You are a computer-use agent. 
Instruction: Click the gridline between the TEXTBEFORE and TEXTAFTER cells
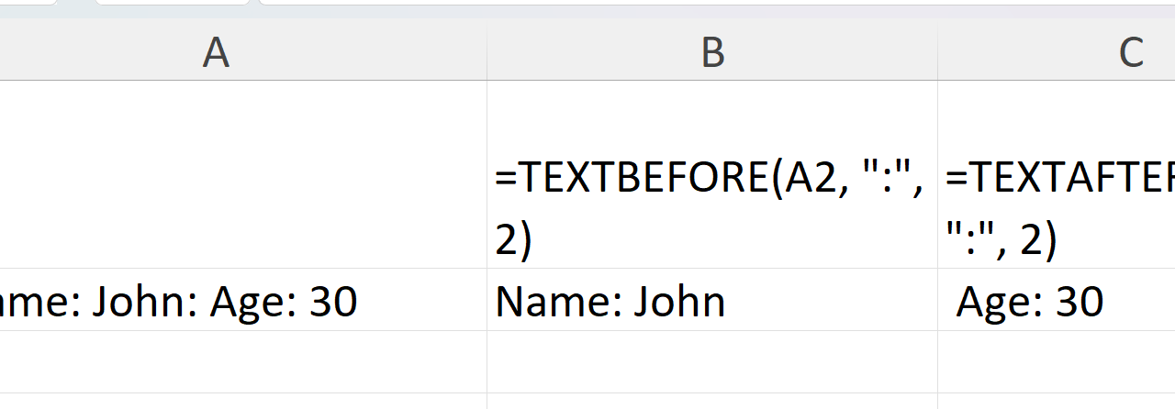[937, 174]
